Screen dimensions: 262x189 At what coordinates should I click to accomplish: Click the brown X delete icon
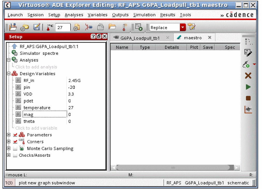click(248, 76)
